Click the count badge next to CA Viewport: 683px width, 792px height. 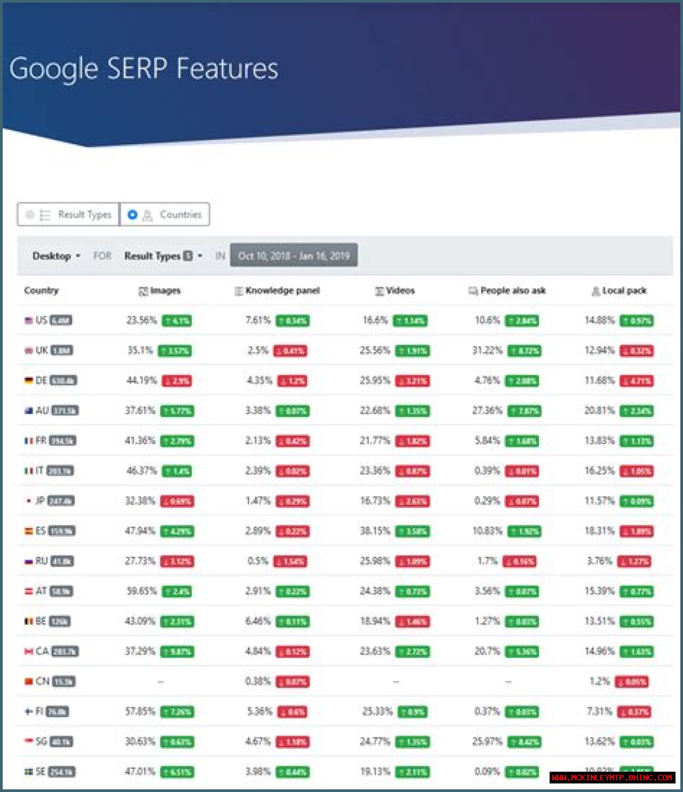tap(65, 652)
